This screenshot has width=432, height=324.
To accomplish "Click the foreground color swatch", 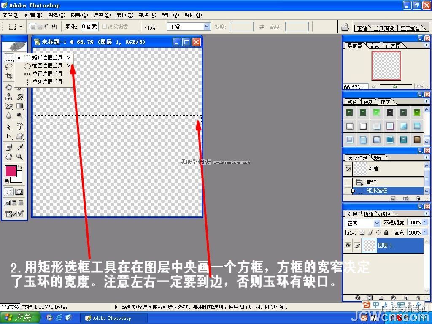I will (11, 171).
